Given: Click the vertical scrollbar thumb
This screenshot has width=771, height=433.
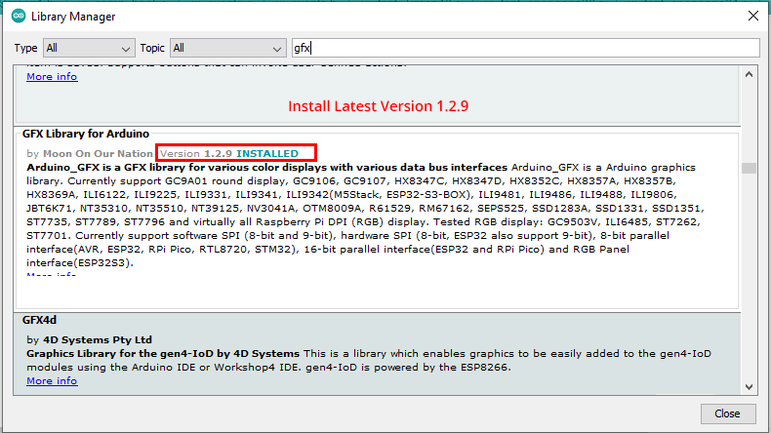Looking at the screenshot, I should 749,168.
